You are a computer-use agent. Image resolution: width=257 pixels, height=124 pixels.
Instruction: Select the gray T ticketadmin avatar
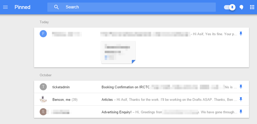point(43,87)
